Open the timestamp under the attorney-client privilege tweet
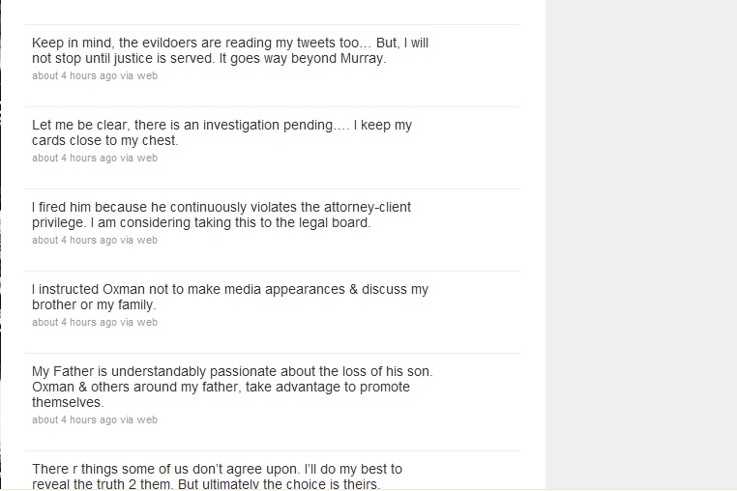 coord(74,240)
